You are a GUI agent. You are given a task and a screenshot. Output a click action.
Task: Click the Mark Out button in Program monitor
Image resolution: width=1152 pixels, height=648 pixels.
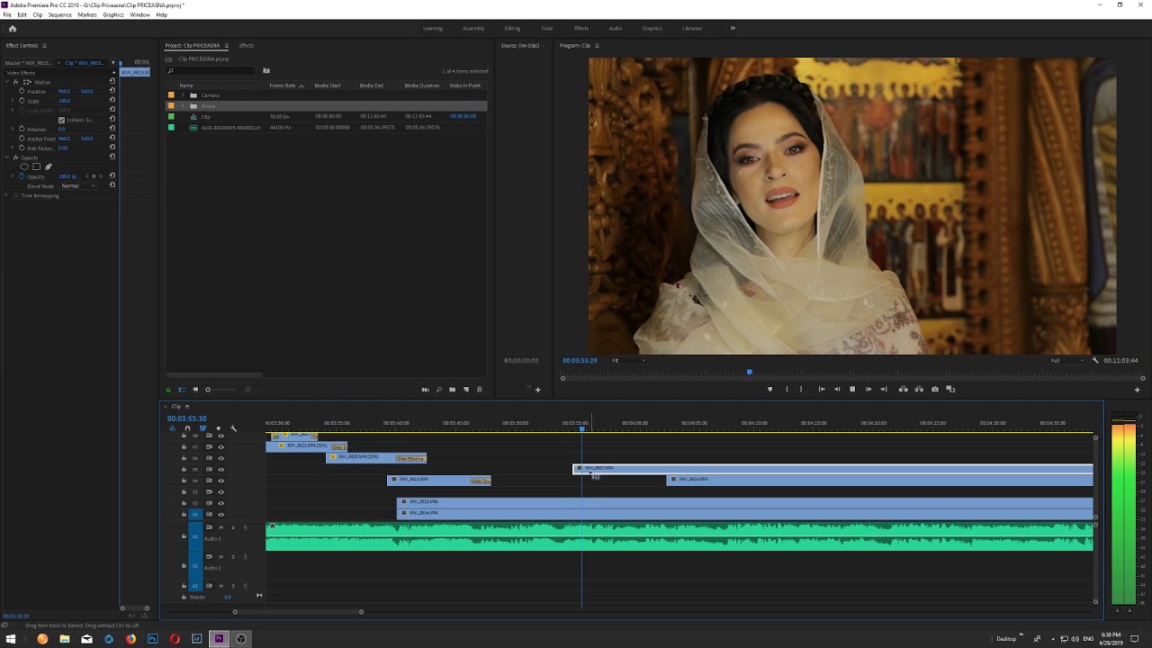click(801, 389)
